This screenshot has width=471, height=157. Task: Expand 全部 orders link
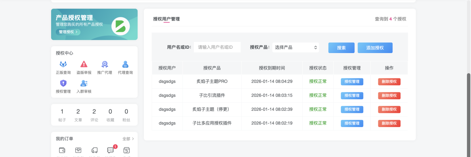(x=128, y=139)
